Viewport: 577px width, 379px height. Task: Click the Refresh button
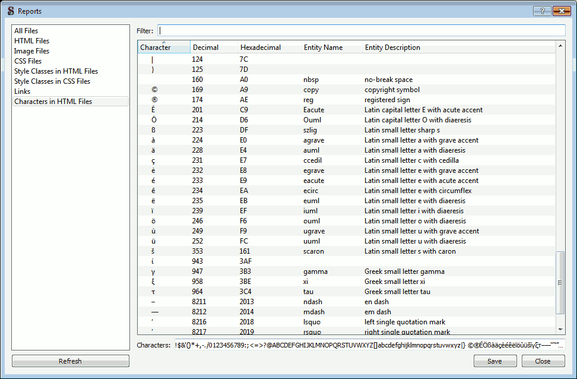70,361
